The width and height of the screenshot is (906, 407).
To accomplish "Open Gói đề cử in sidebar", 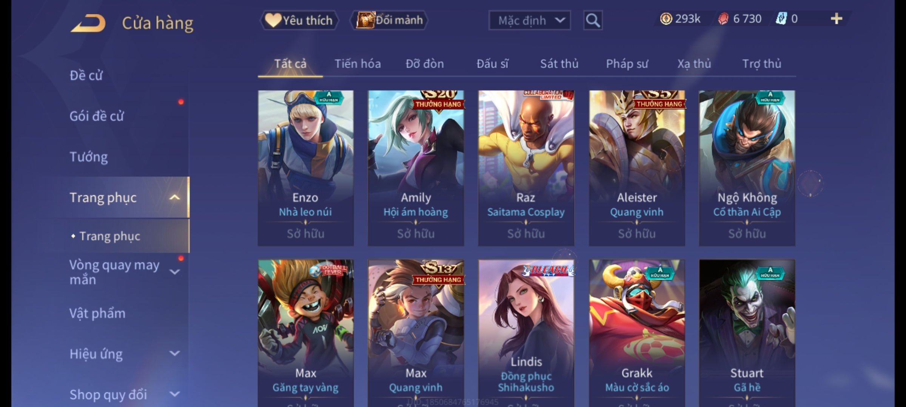I will (x=97, y=116).
